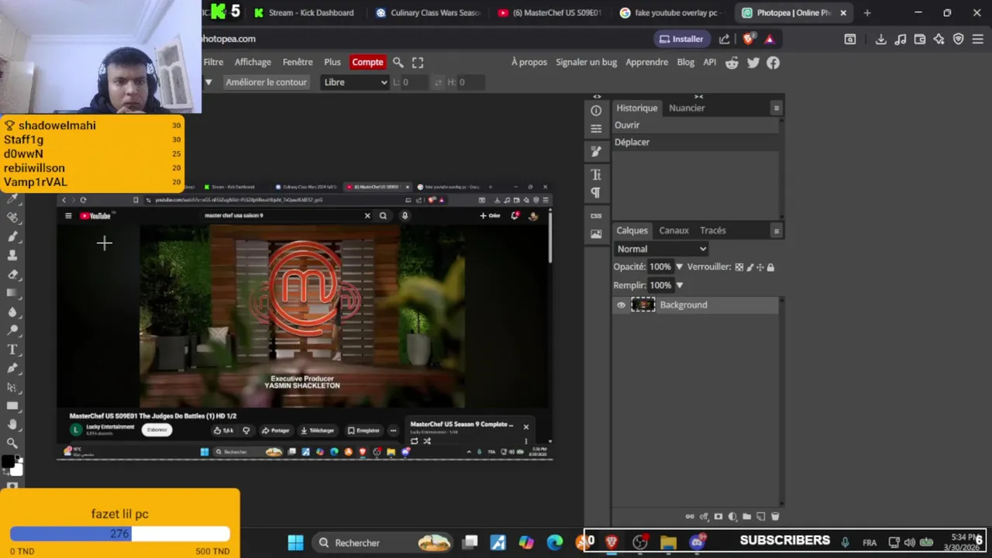Create a new layer icon
Viewport: 992px width, 558px height.
tap(761, 516)
